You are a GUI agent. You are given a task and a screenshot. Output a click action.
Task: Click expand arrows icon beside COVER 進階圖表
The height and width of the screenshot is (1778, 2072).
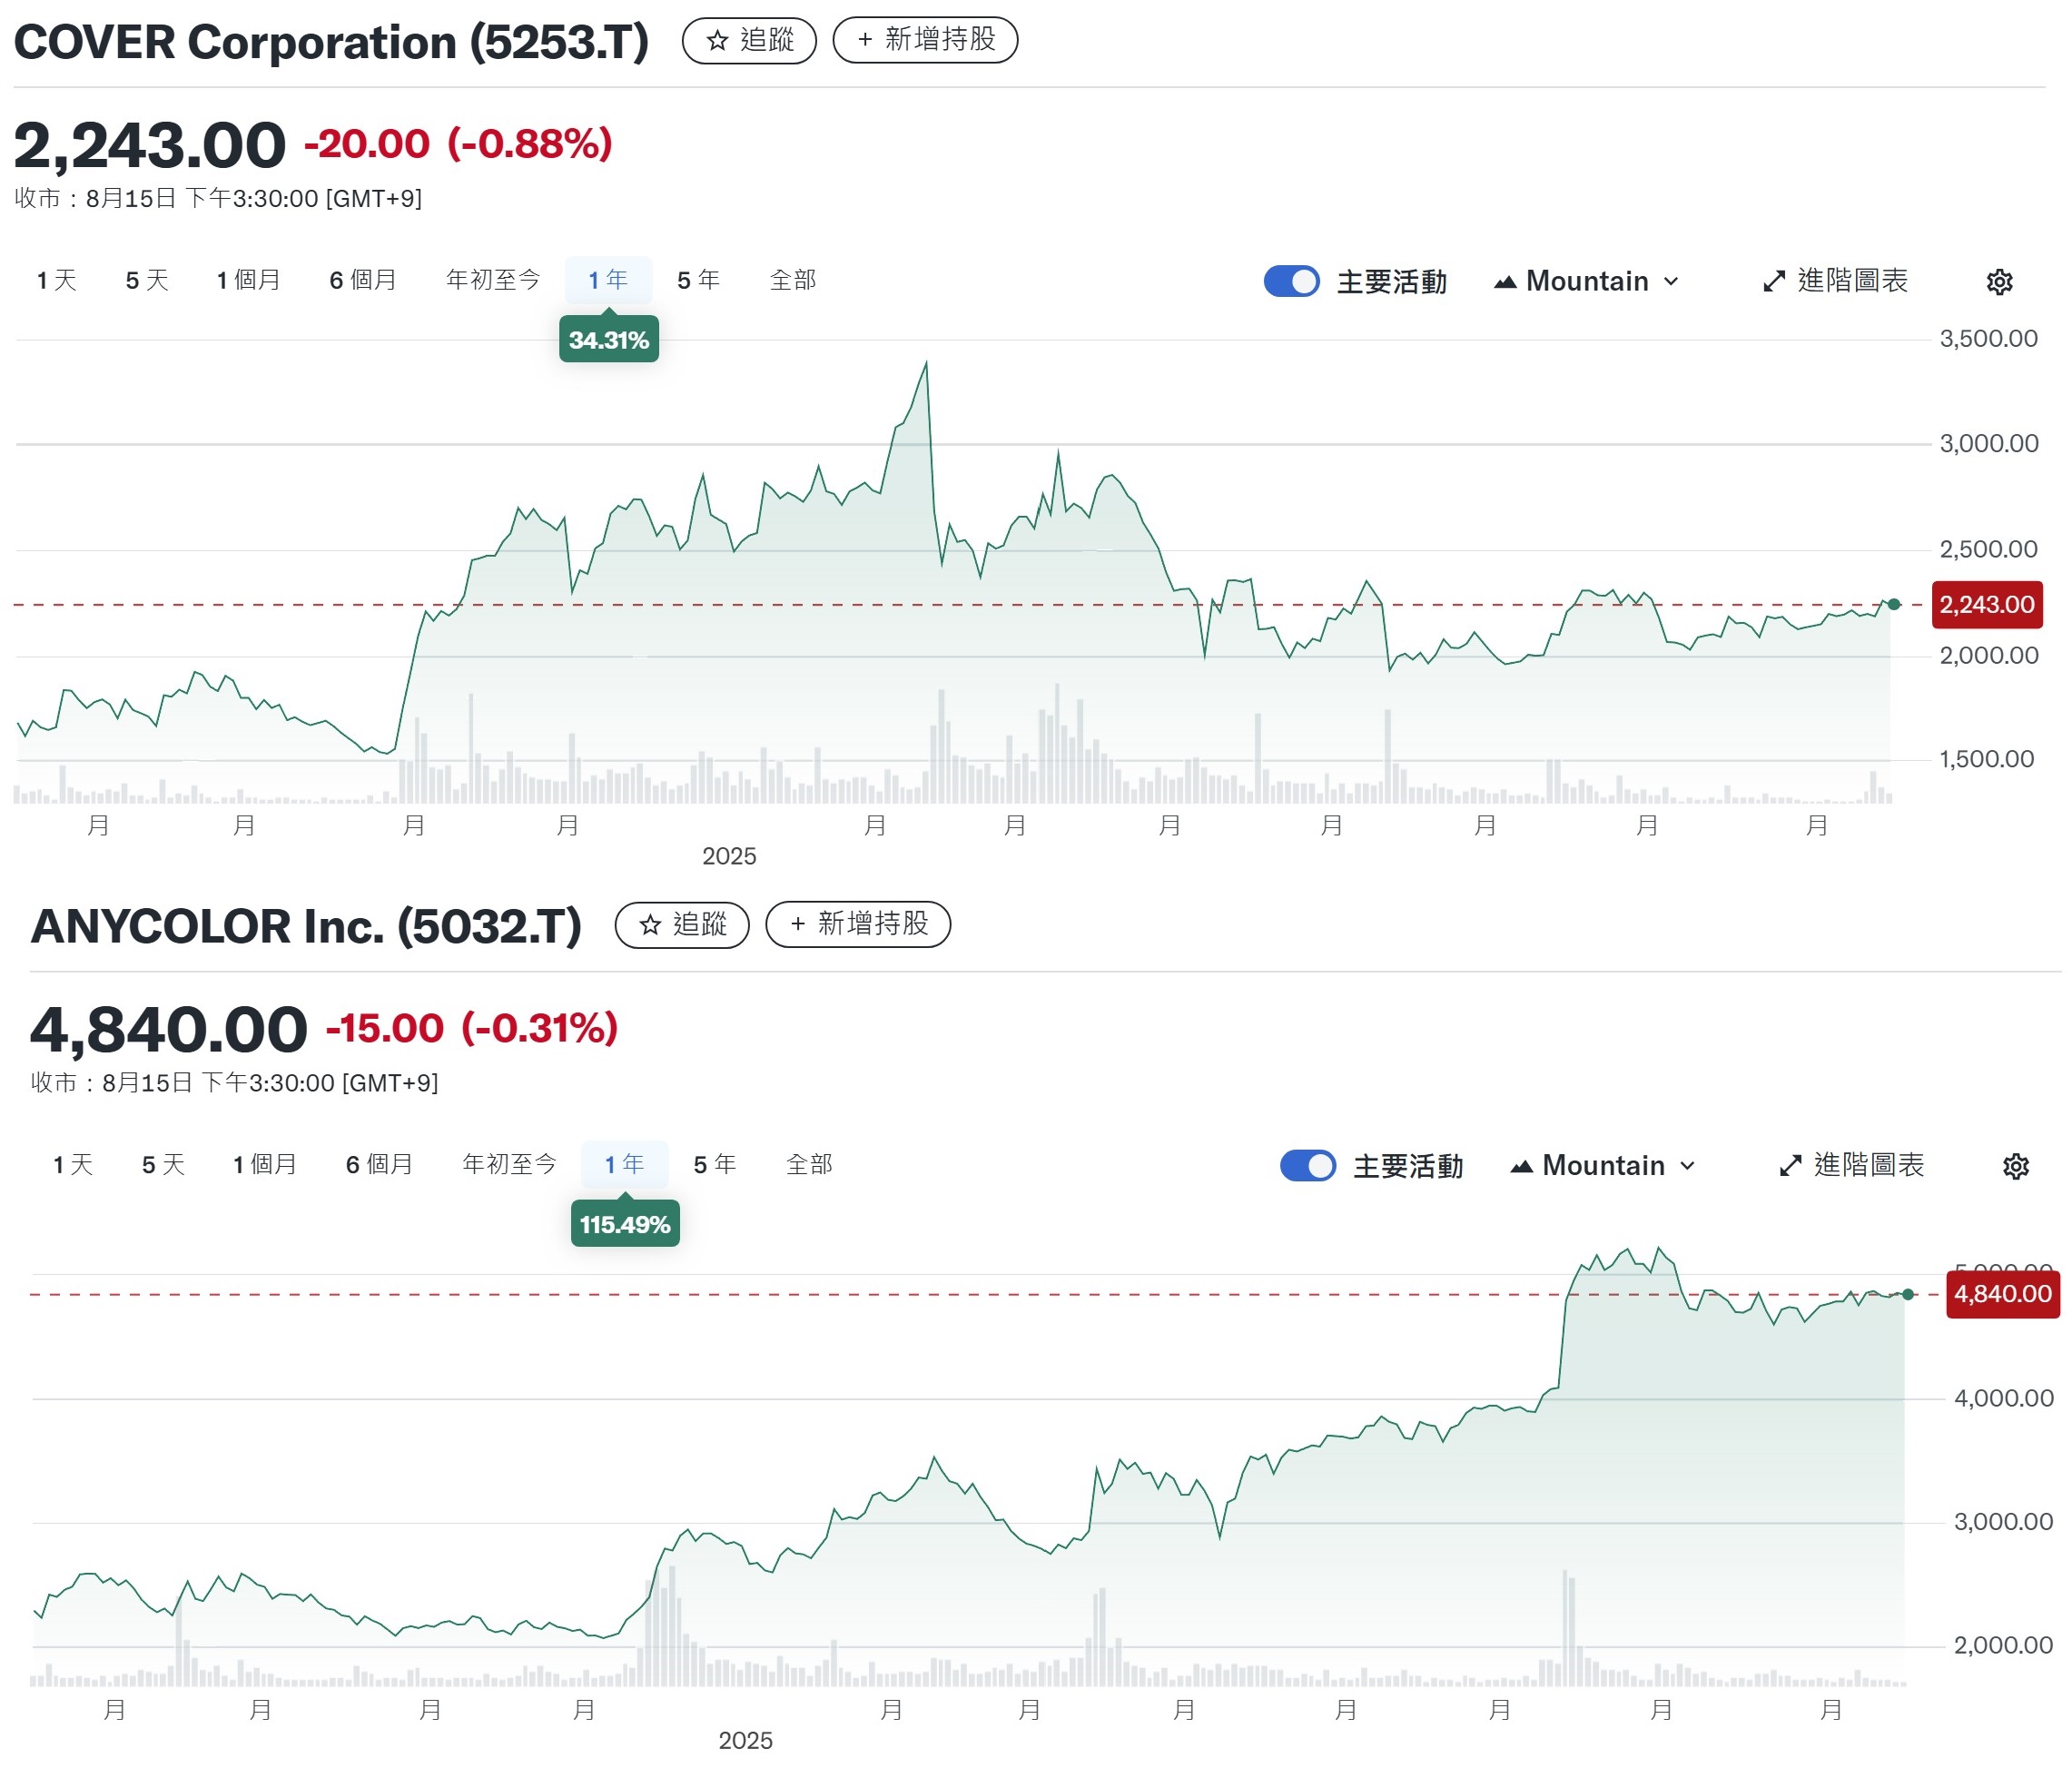pos(1773,282)
